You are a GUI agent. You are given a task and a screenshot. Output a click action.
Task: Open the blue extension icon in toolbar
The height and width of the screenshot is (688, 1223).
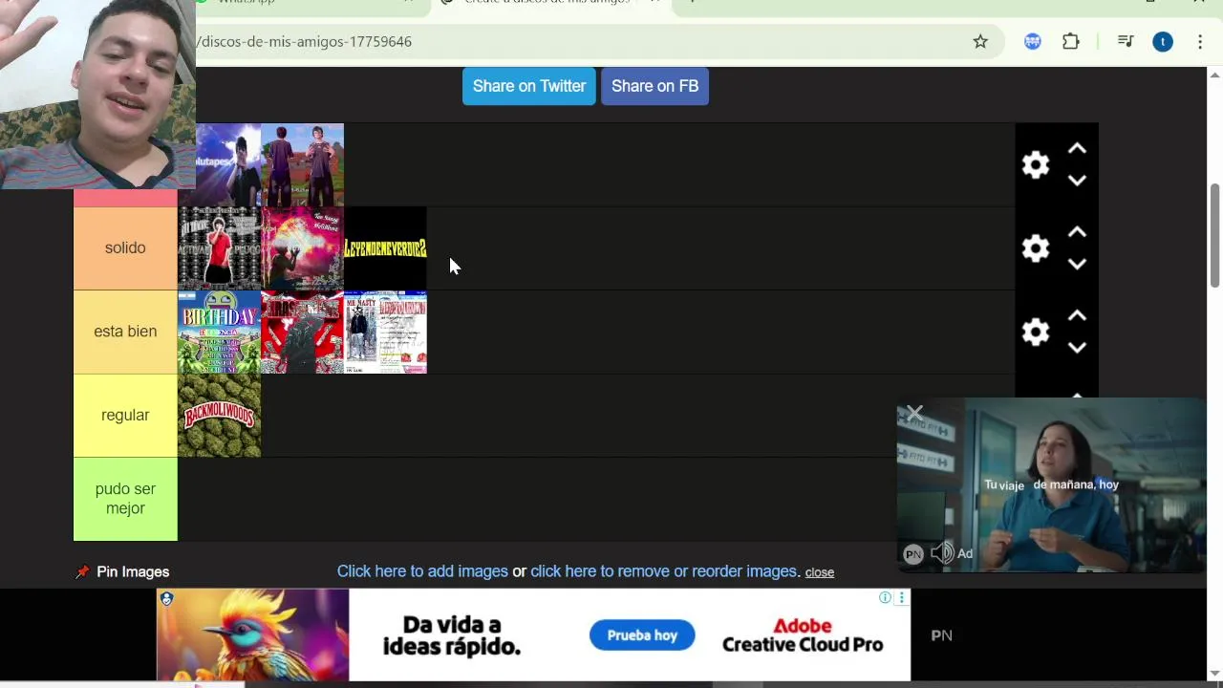click(1033, 41)
